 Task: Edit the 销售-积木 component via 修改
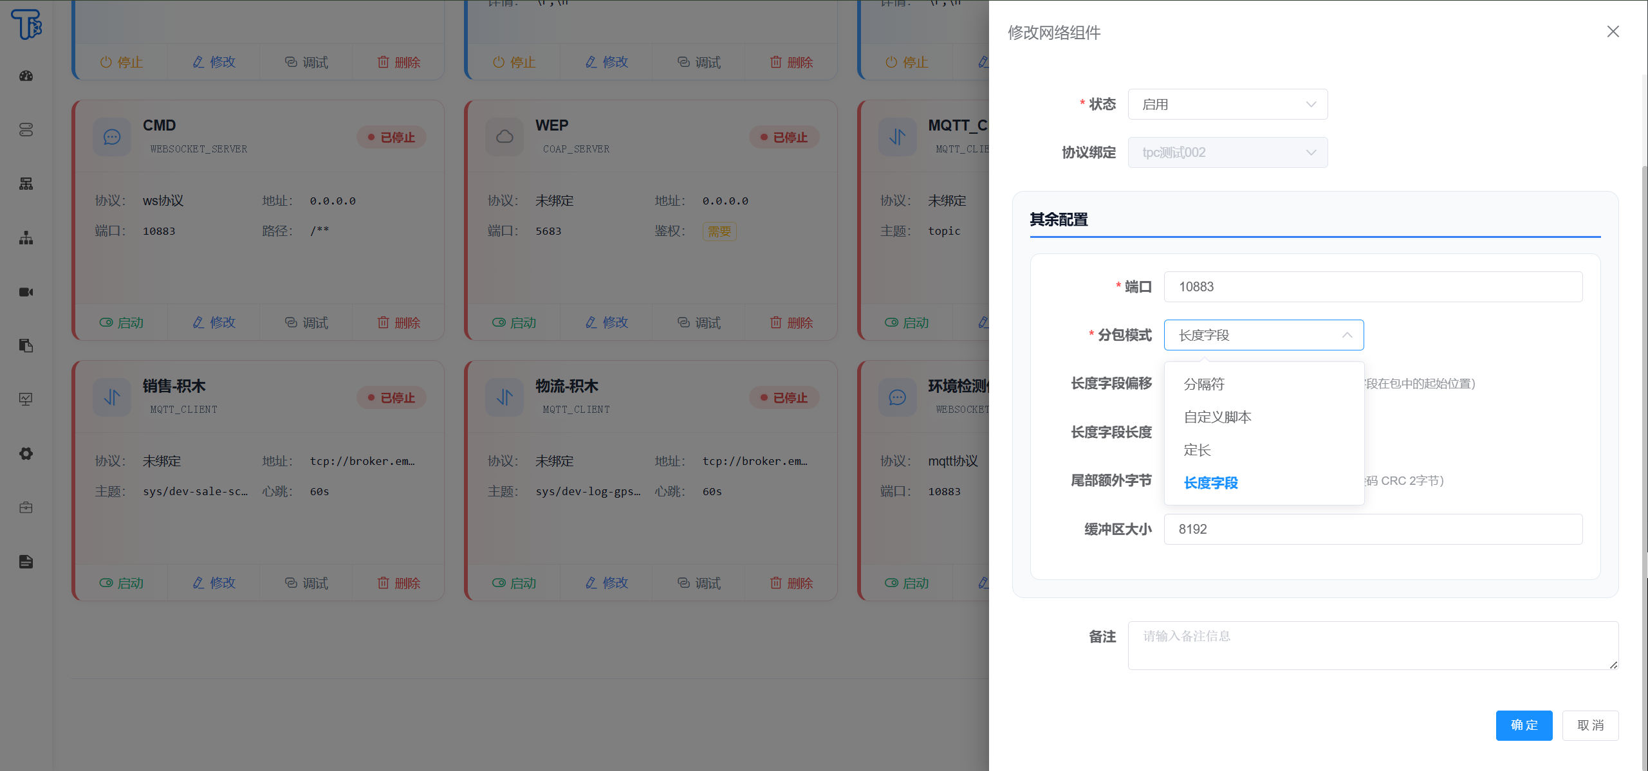[x=214, y=583]
